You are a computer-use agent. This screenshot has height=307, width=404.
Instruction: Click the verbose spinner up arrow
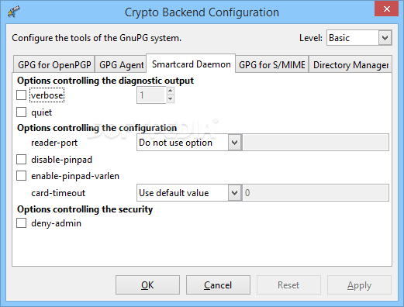coord(170,91)
